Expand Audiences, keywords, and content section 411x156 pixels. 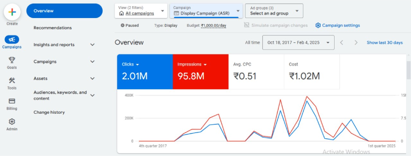click(64, 96)
